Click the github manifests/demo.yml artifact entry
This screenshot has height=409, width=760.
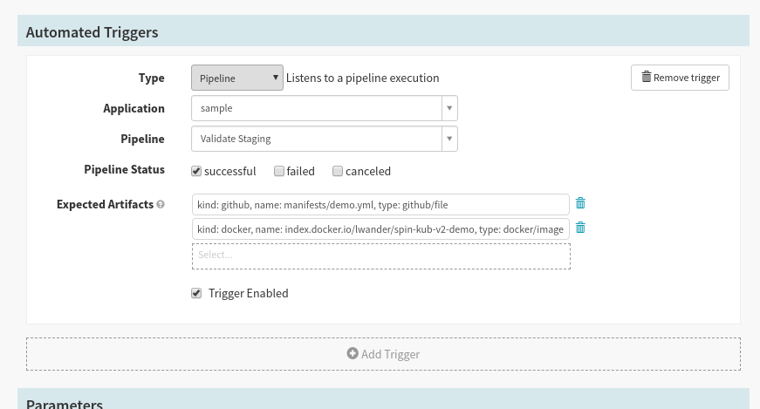pos(380,204)
